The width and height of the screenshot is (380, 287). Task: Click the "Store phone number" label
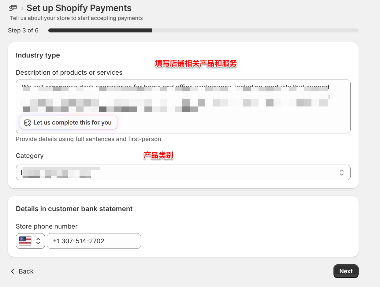[47, 226]
